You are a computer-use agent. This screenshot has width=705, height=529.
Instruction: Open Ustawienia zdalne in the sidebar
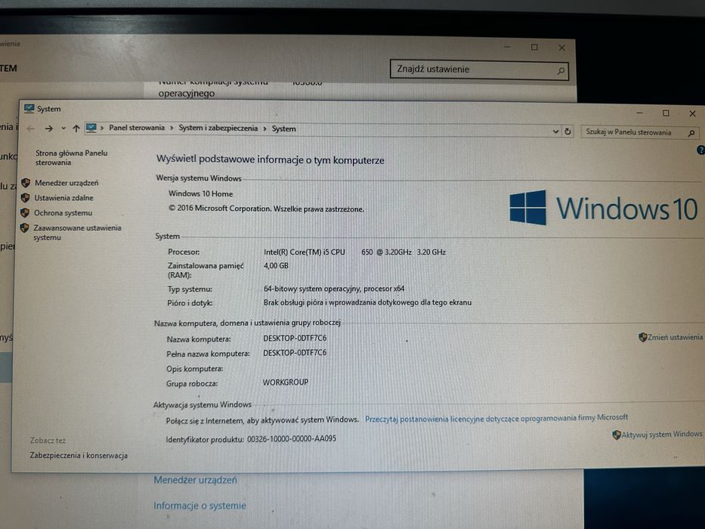[63, 197]
